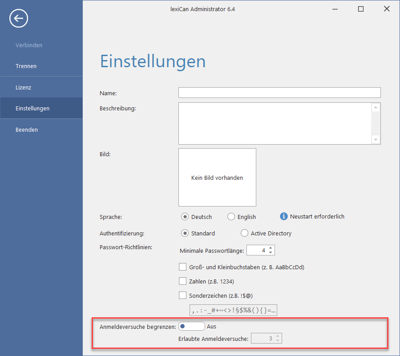Click the blue info icon beside Neustart erforderlich
The width and height of the screenshot is (400, 356).
pos(283,216)
